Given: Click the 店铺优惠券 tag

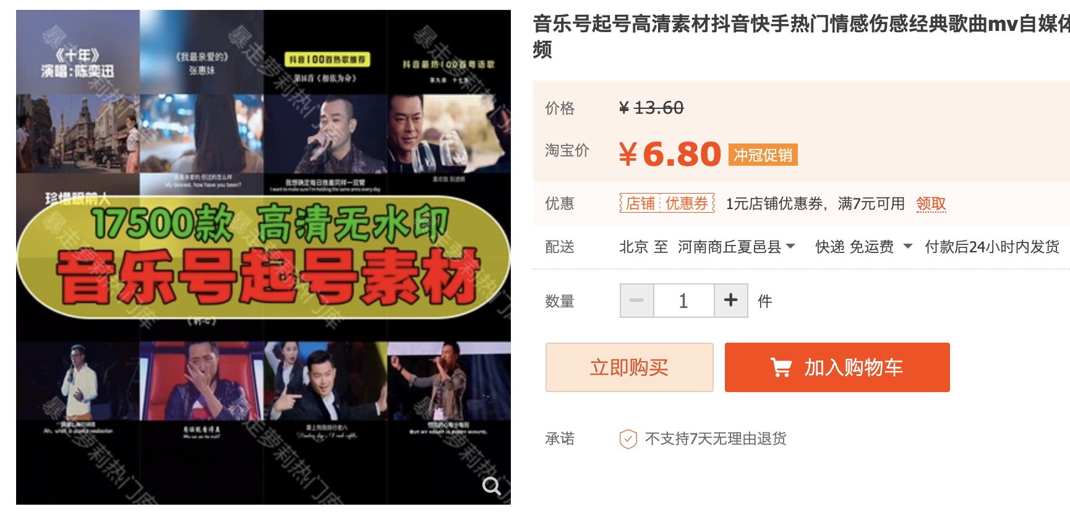Looking at the screenshot, I should tap(667, 203).
